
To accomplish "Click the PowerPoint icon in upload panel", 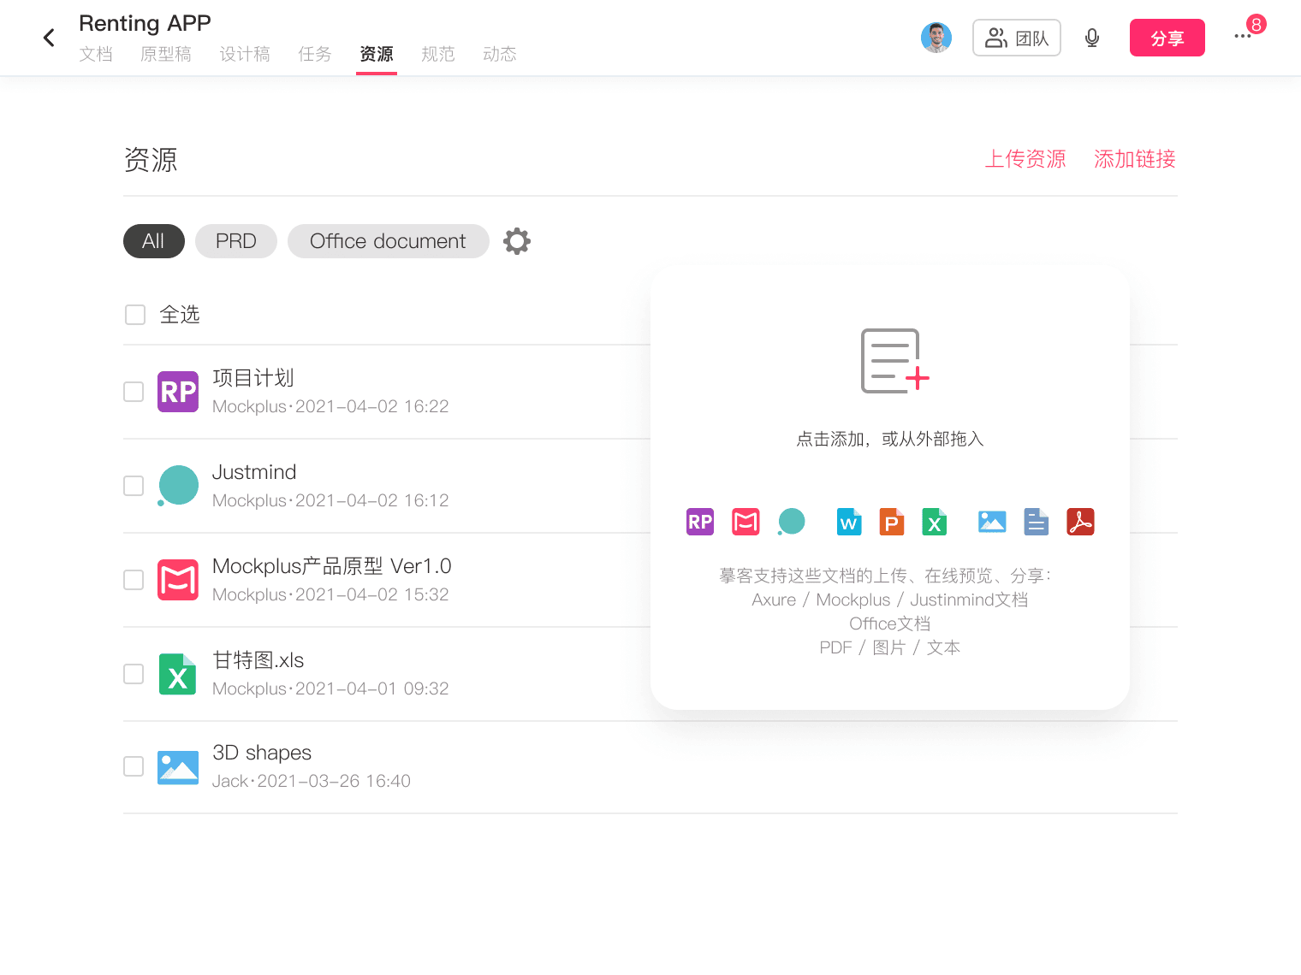I will click(891, 522).
